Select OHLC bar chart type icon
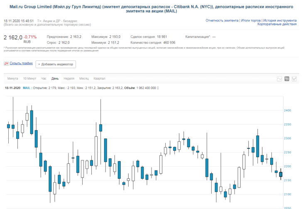The width and height of the screenshot is (303, 209). point(294,79)
